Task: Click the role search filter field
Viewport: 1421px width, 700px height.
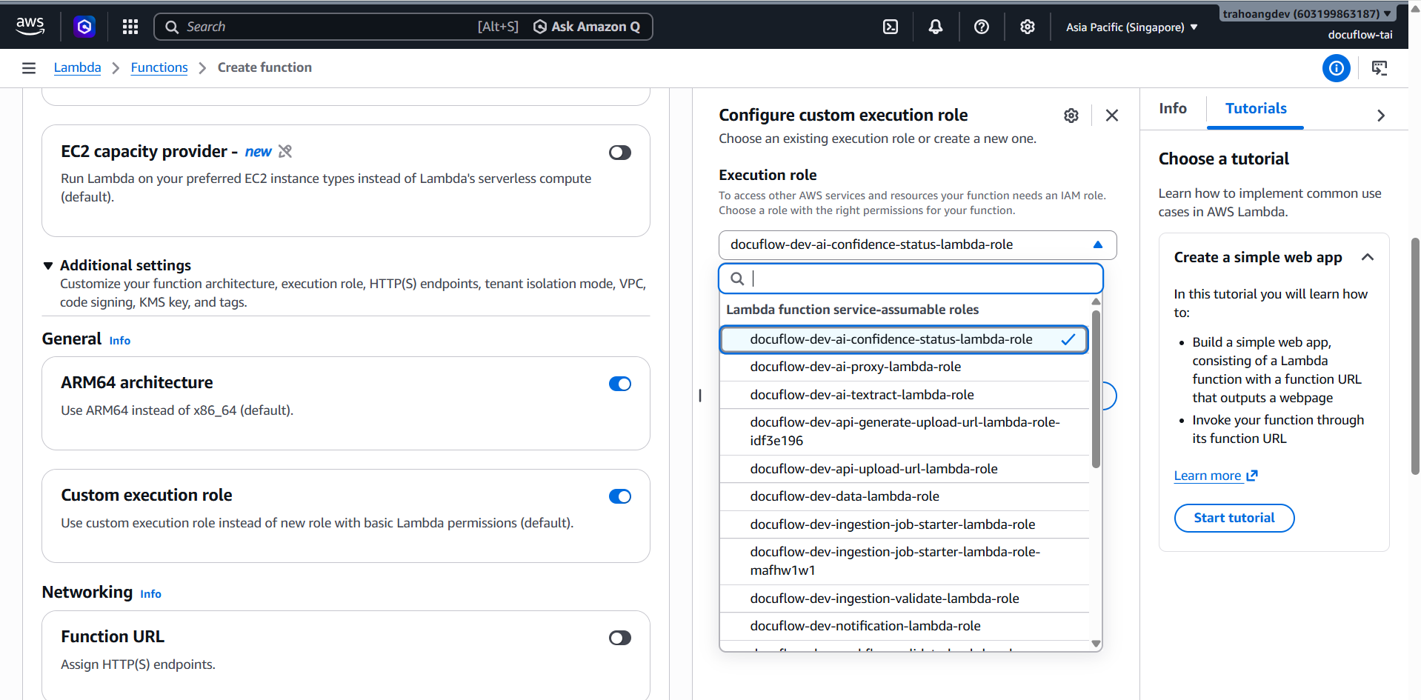Action: pos(911,279)
